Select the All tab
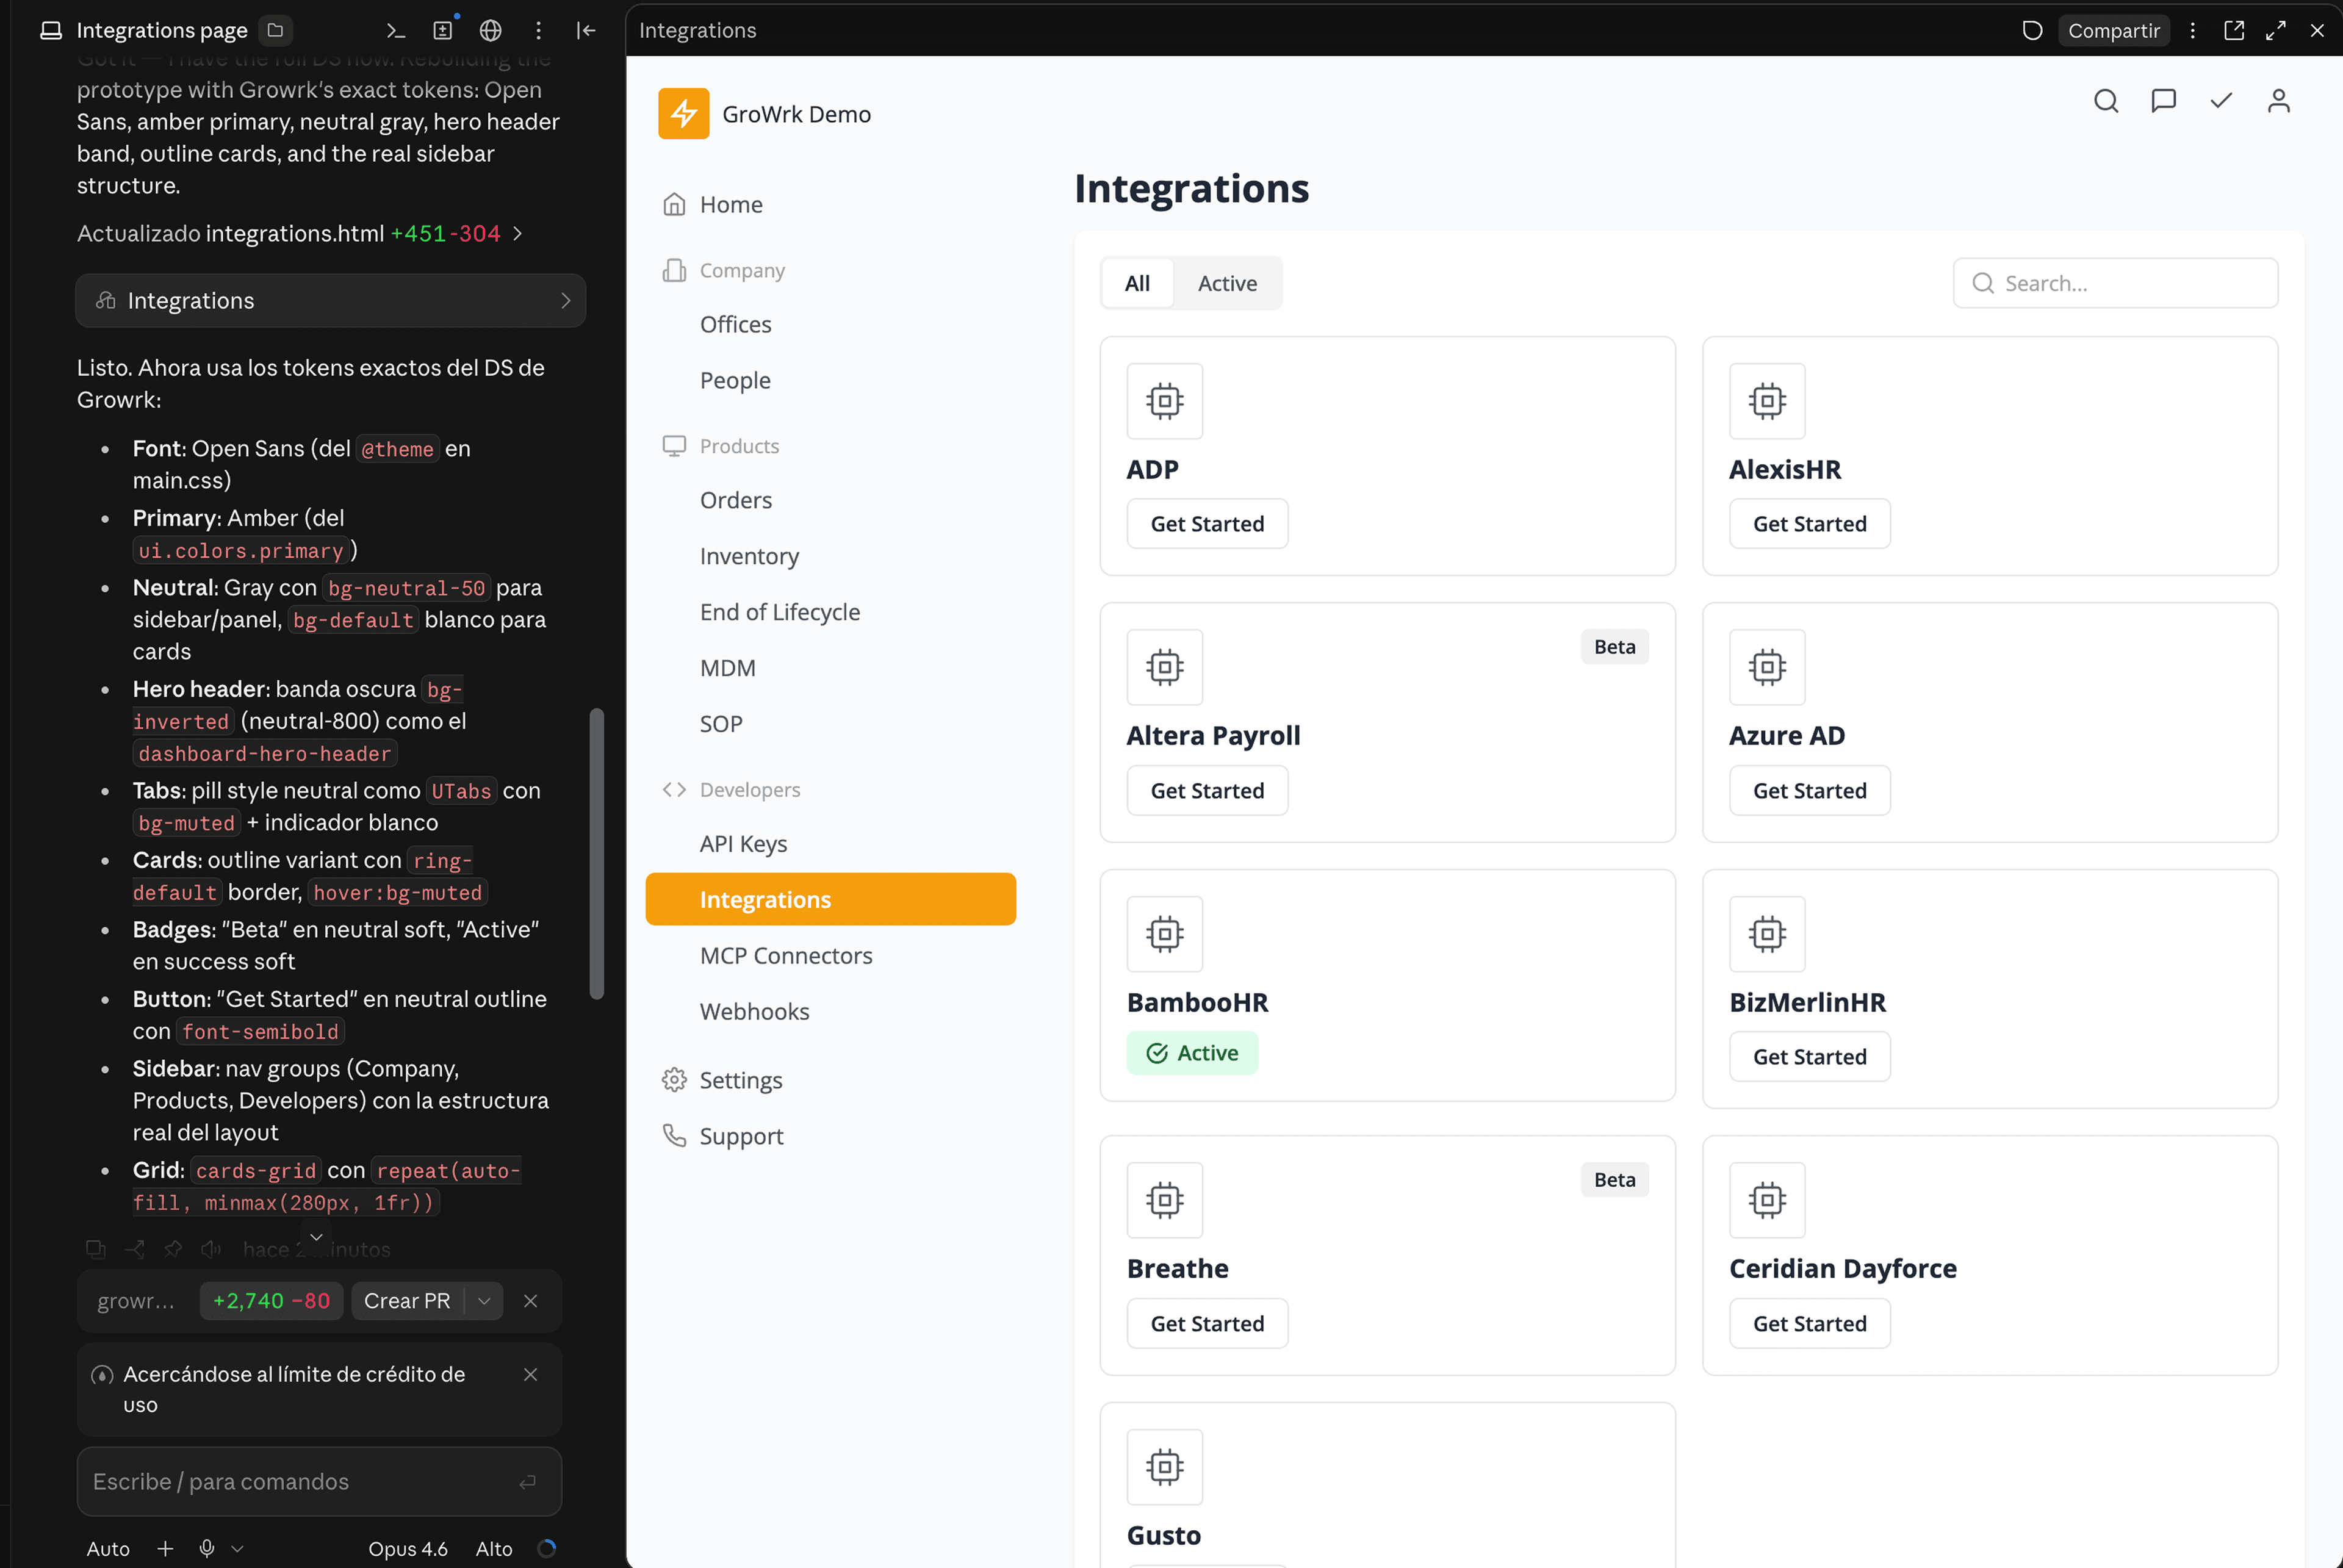The height and width of the screenshot is (1568, 2343). (x=1137, y=283)
